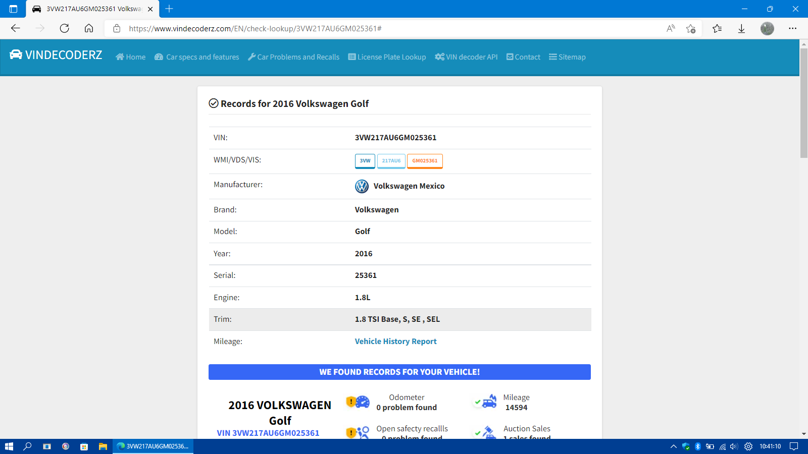
Task: Add this page to favorites
Action: 691,28
